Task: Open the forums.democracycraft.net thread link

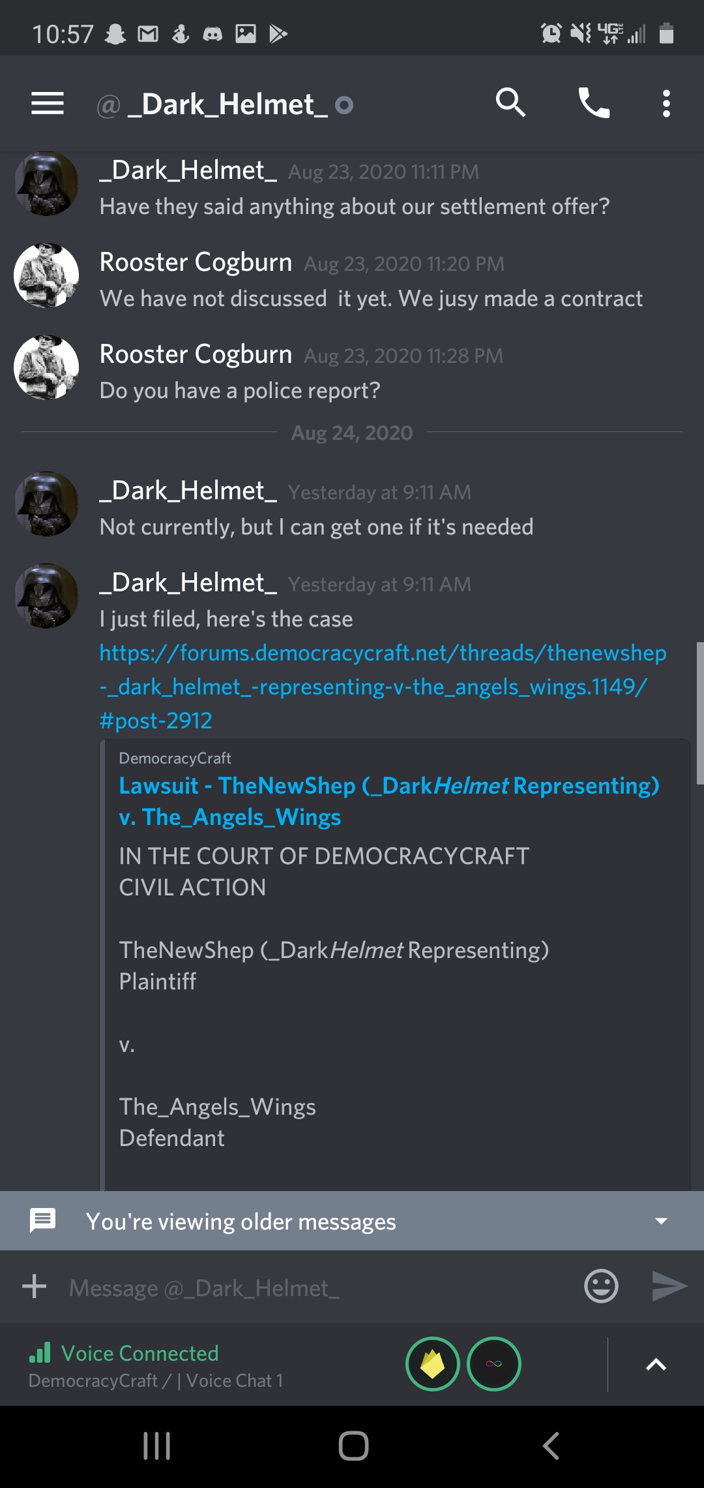Action: 383,687
